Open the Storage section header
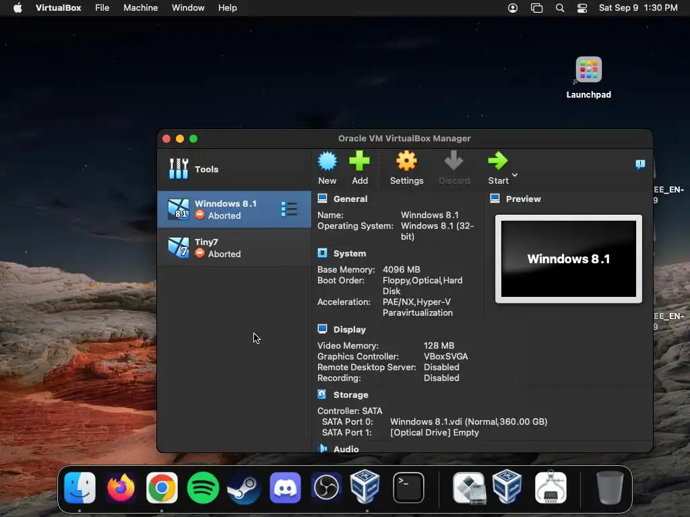 [350, 394]
